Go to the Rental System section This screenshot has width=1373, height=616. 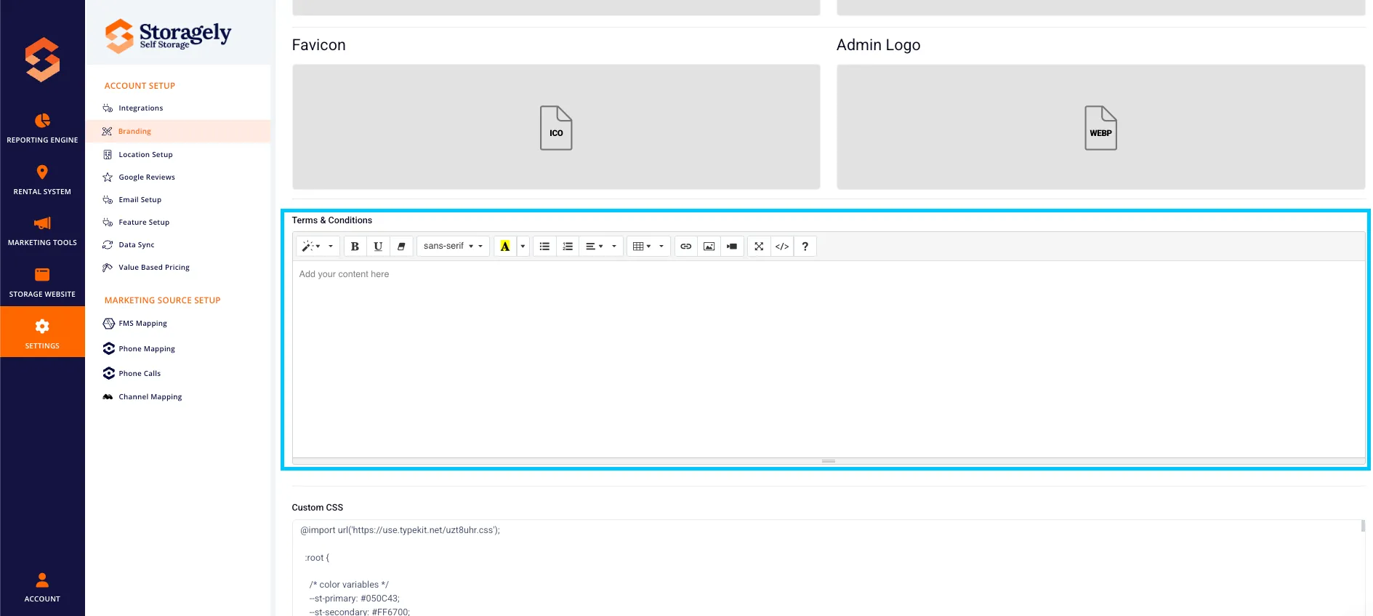point(42,180)
